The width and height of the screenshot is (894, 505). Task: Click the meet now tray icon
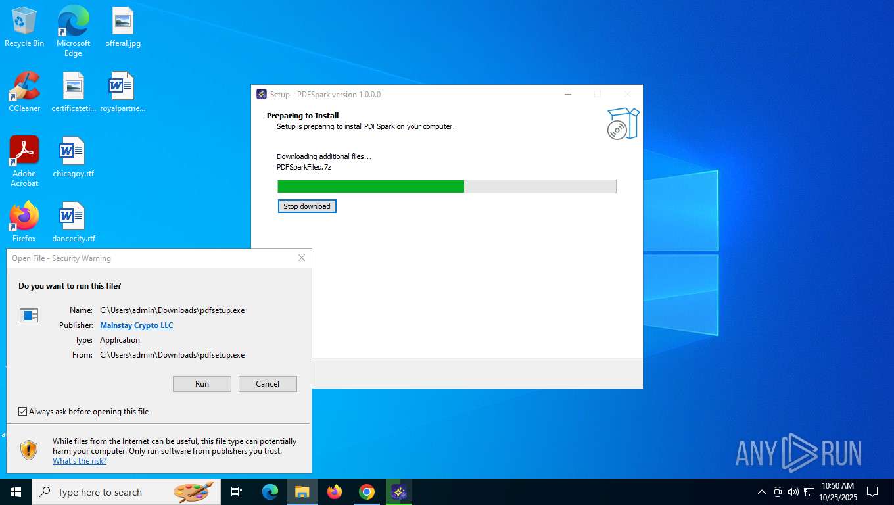tap(778, 492)
